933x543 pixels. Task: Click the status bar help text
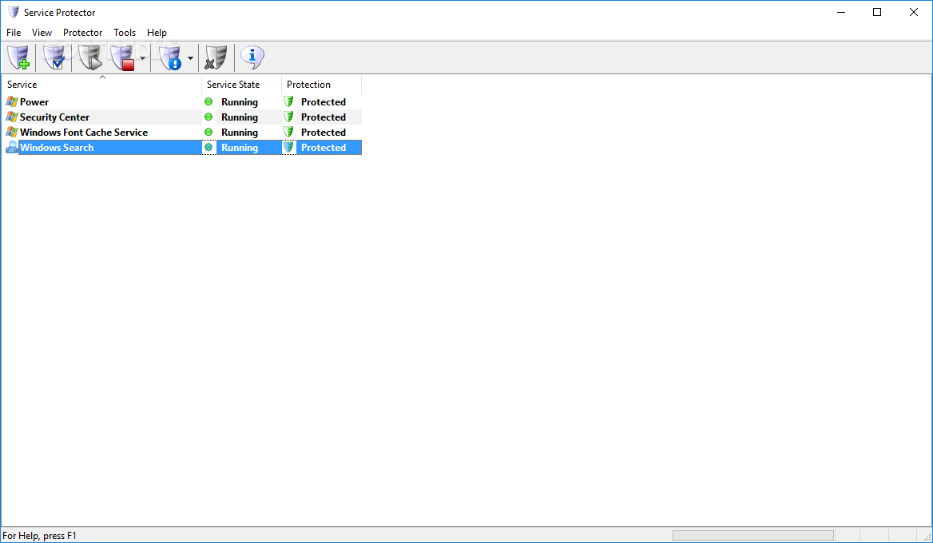point(39,536)
